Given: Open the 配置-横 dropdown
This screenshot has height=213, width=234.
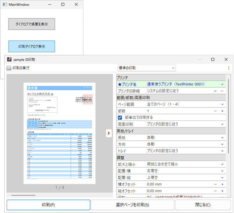Looking at the screenshot, I should coord(222,171).
